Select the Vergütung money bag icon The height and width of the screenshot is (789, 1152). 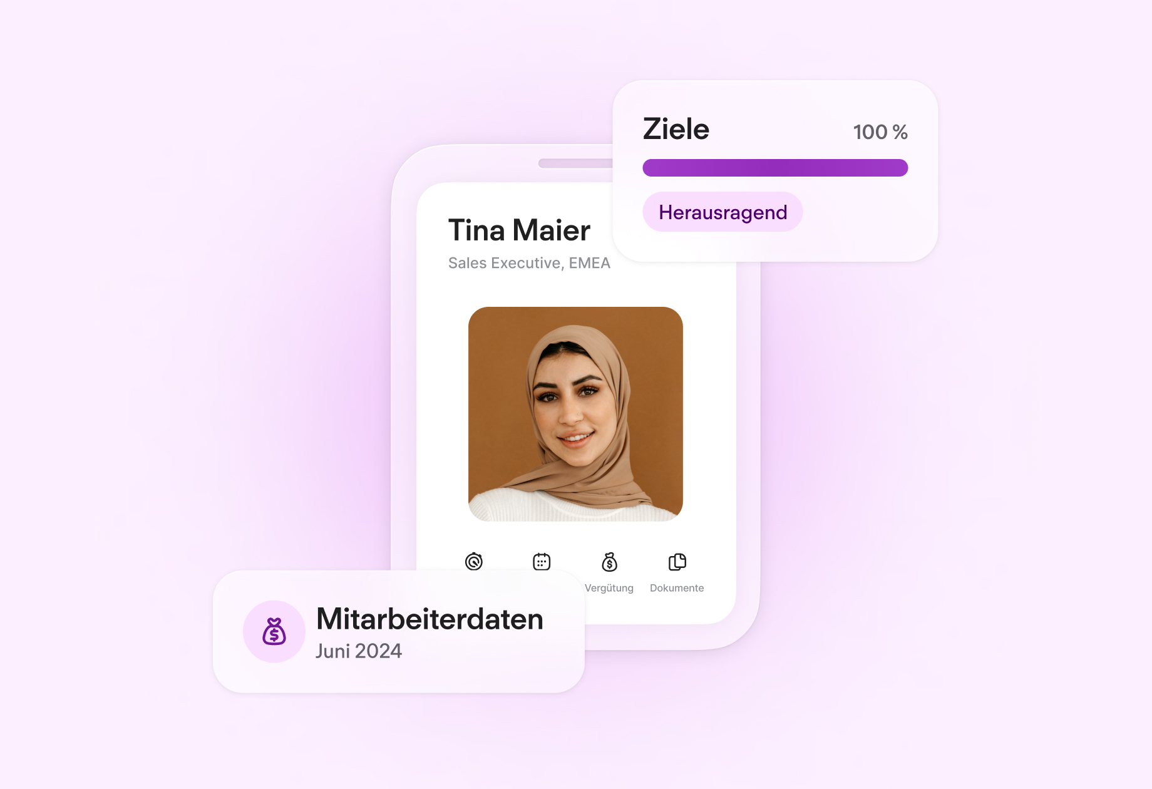(609, 562)
